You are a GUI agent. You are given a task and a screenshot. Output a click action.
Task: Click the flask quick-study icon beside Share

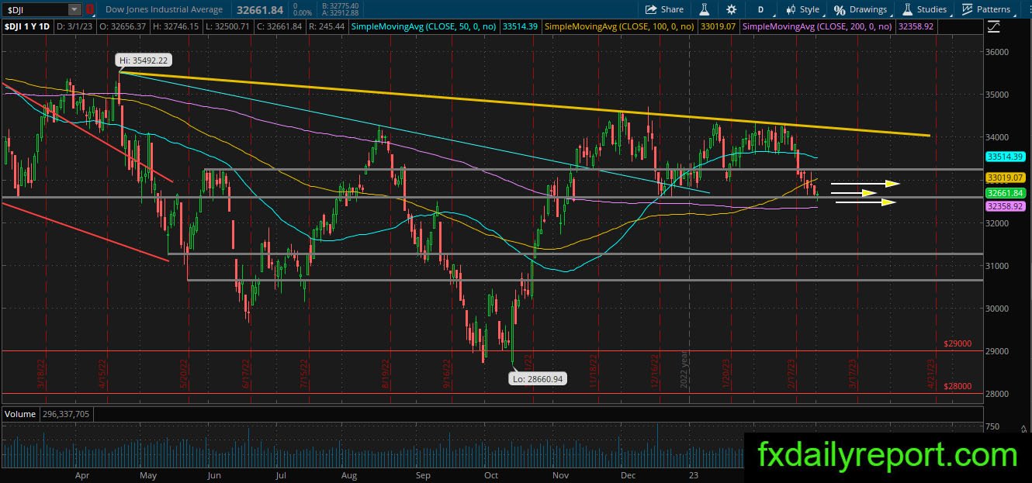tap(705, 9)
